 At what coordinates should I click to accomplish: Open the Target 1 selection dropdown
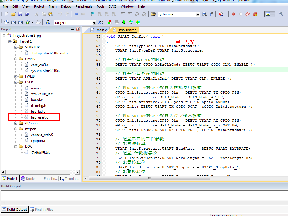coord(94,22)
